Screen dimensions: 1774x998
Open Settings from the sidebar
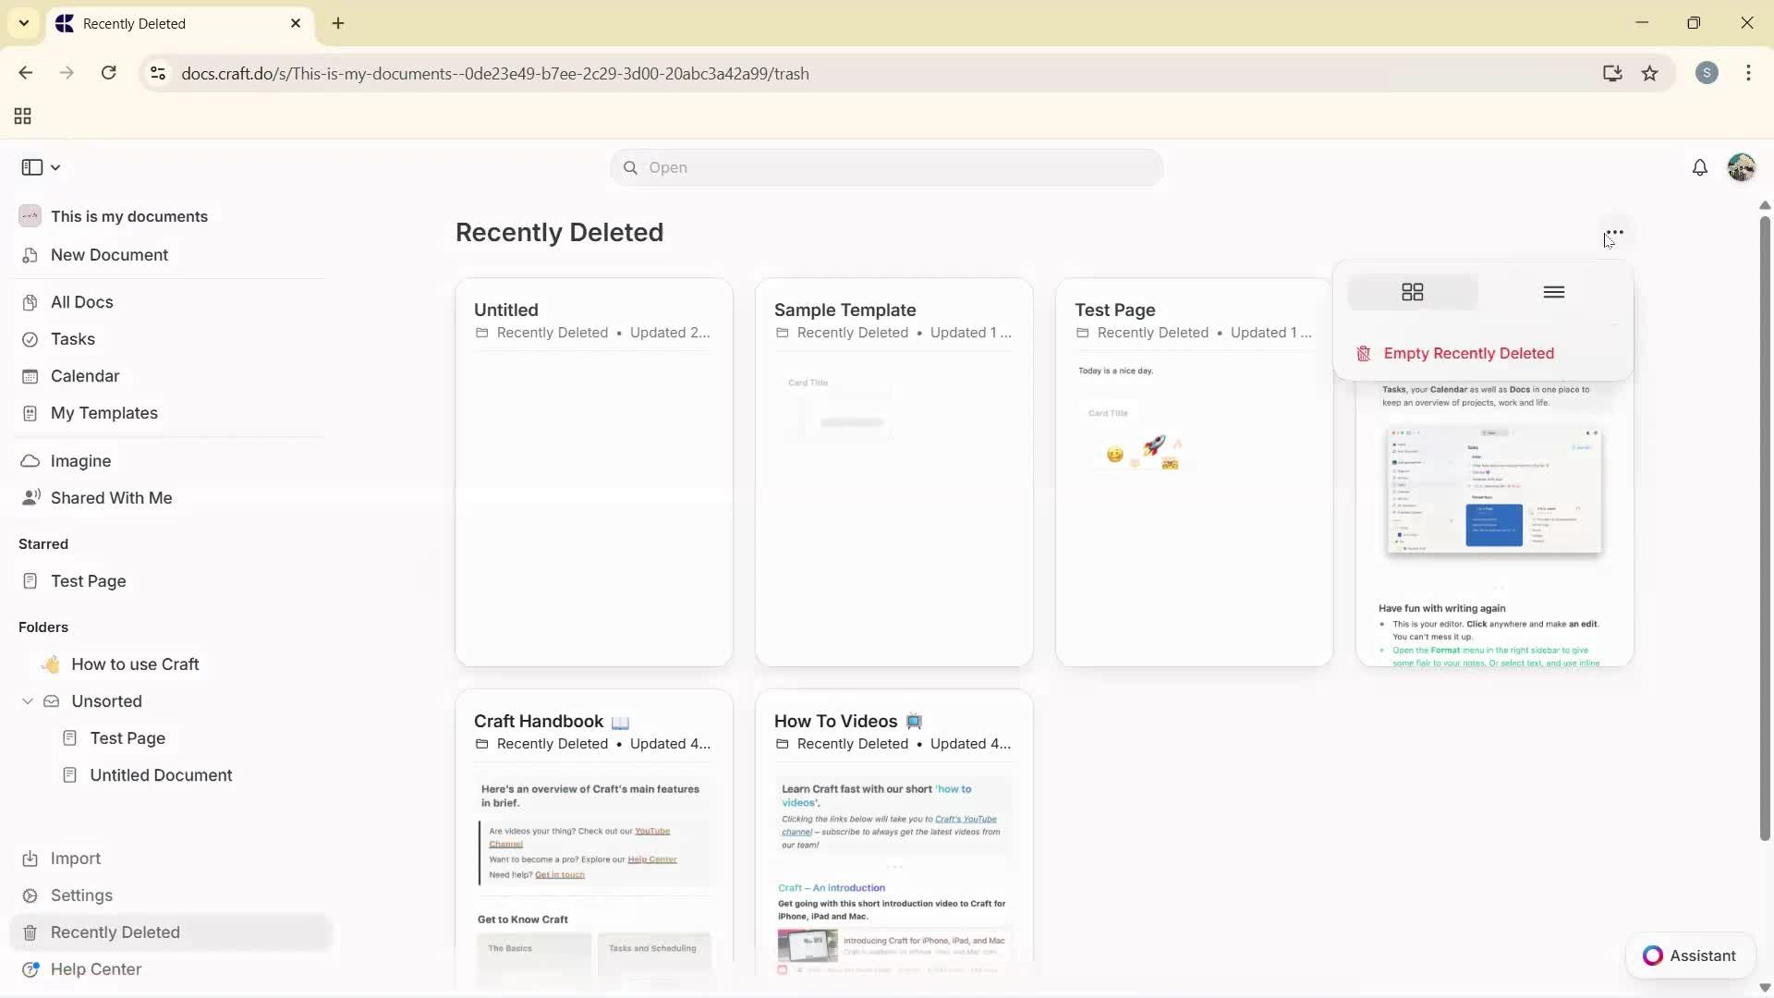[x=81, y=895]
